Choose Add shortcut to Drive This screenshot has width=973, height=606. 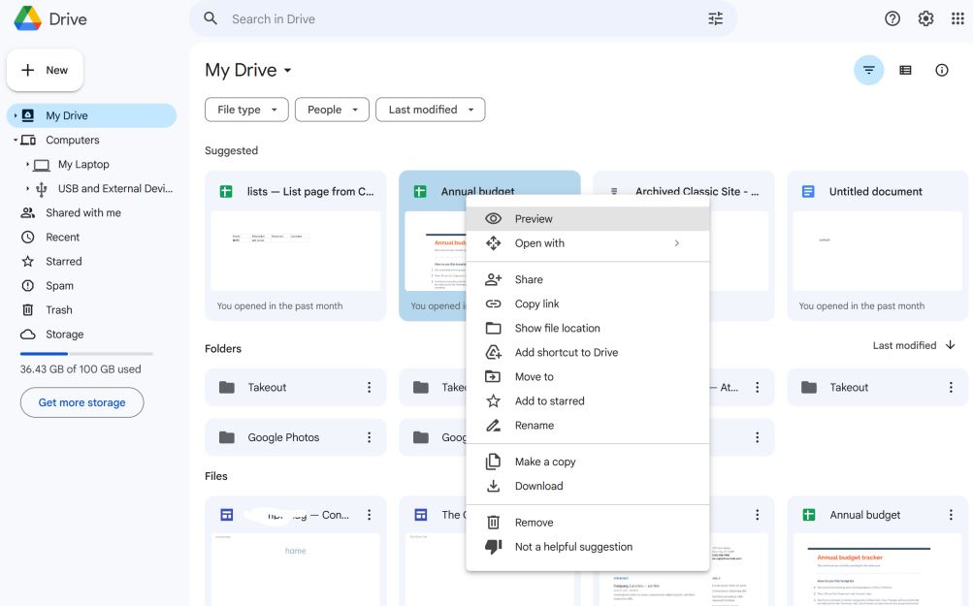588,352
